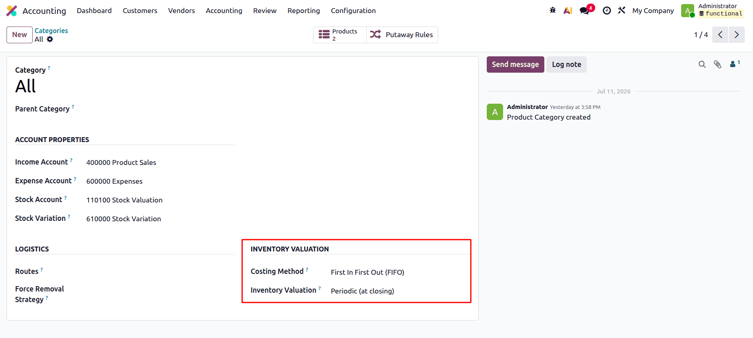Show help tooltip for Income Account
Image resolution: width=753 pixels, height=338 pixels.
coord(71,160)
